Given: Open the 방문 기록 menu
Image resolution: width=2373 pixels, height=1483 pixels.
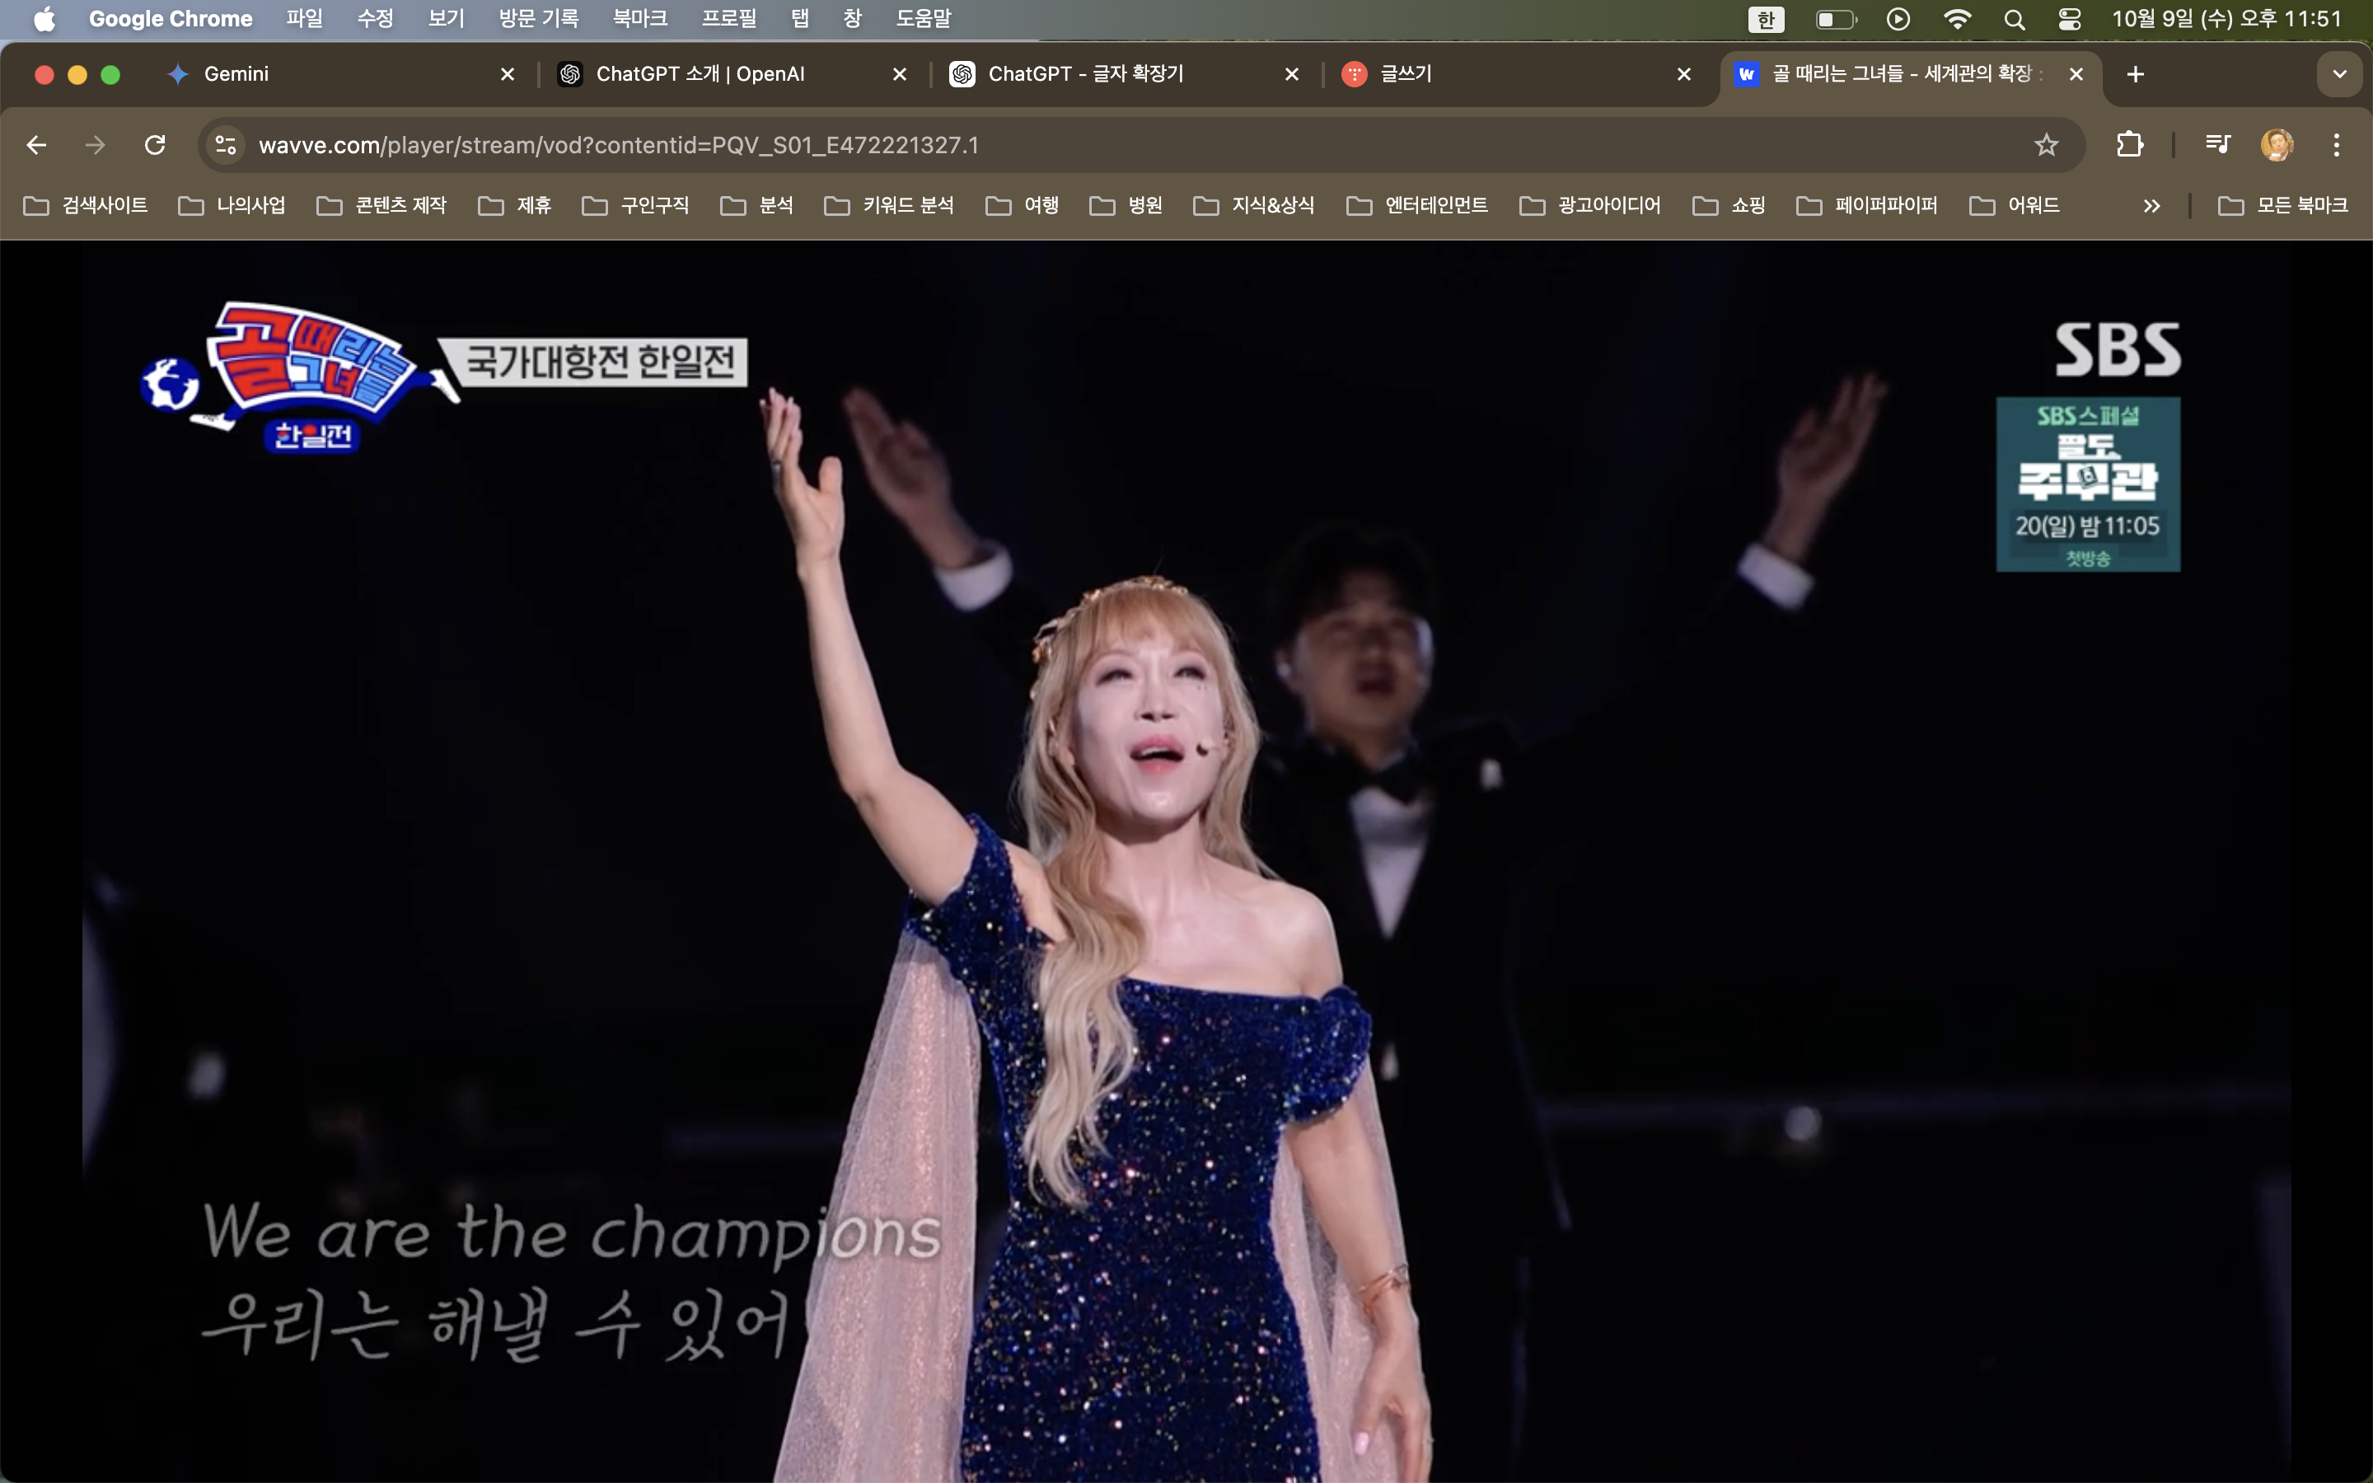Looking at the screenshot, I should point(538,19).
